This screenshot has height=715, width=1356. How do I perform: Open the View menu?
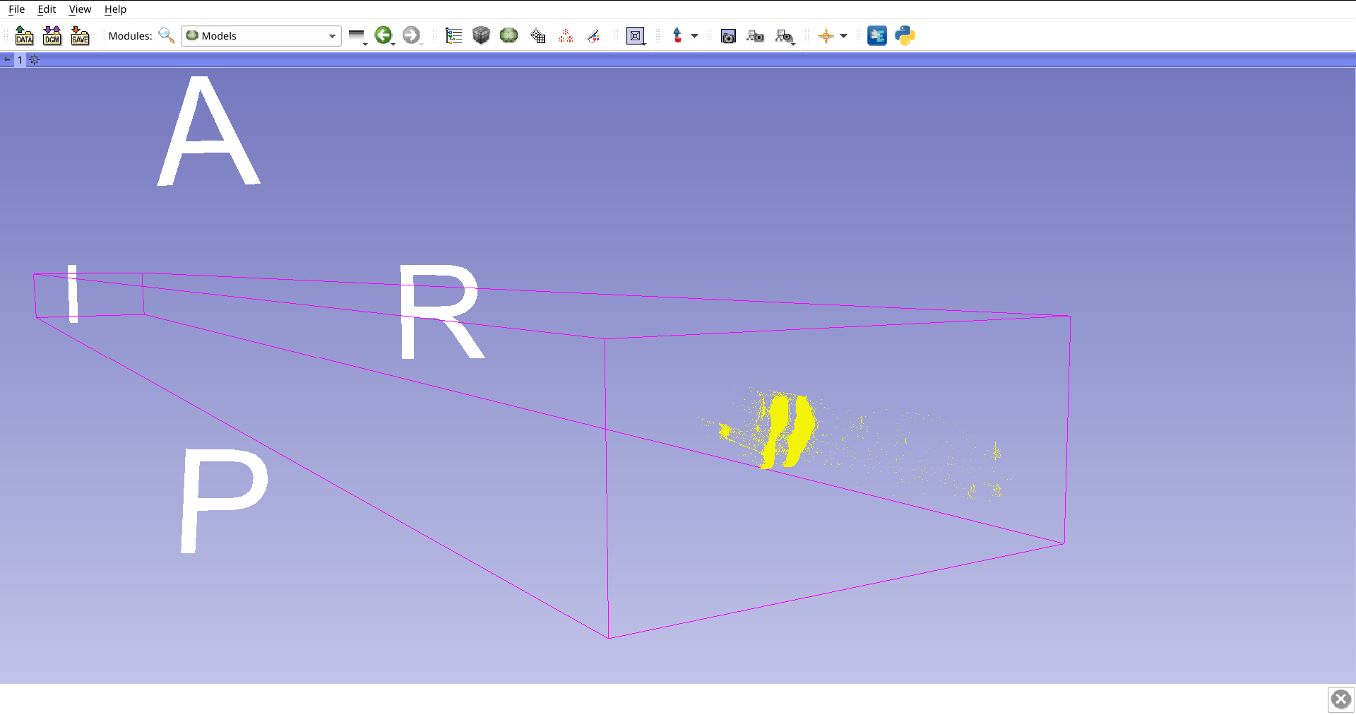pyautogui.click(x=80, y=9)
